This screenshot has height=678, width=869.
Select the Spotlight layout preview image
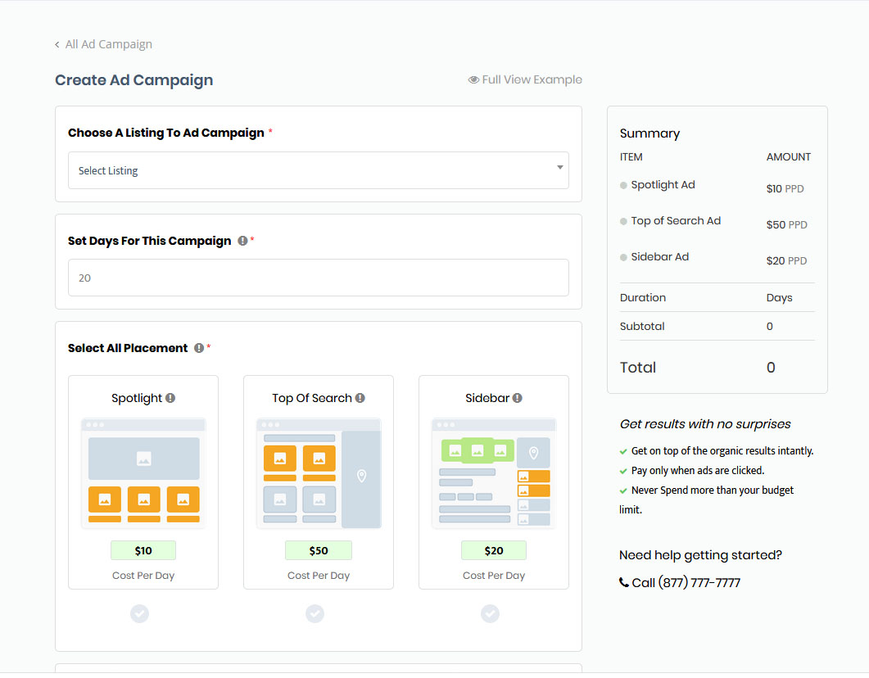click(x=143, y=472)
